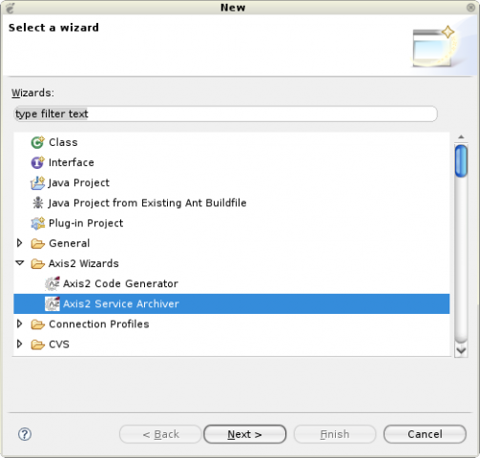Focus the type filter text field
The width and height of the screenshot is (480, 458).
pyautogui.click(x=225, y=114)
